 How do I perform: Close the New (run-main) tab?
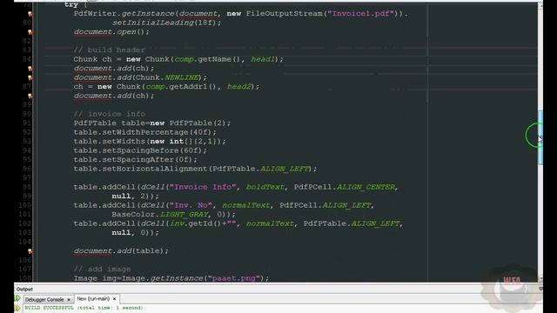pyautogui.click(x=114, y=299)
